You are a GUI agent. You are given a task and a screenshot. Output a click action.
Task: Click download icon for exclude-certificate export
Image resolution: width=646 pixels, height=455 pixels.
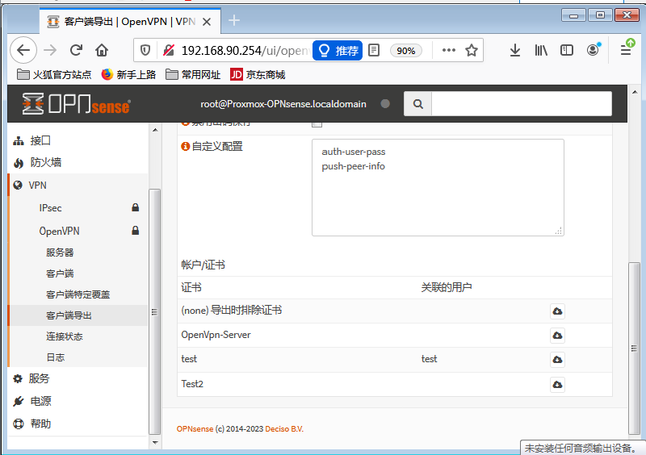coord(557,311)
